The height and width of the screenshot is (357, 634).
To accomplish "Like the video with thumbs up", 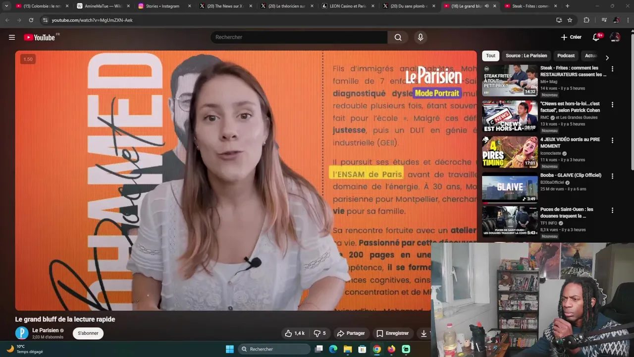I will point(294,333).
